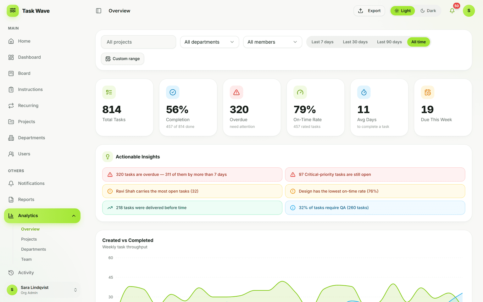Click the 32% of tasks require QA insight
The height and width of the screenshot is (302, 483).
coord(375,208)
